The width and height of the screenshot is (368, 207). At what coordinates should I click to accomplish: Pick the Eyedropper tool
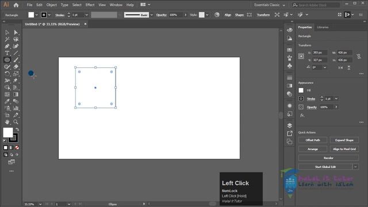point(7,101)
